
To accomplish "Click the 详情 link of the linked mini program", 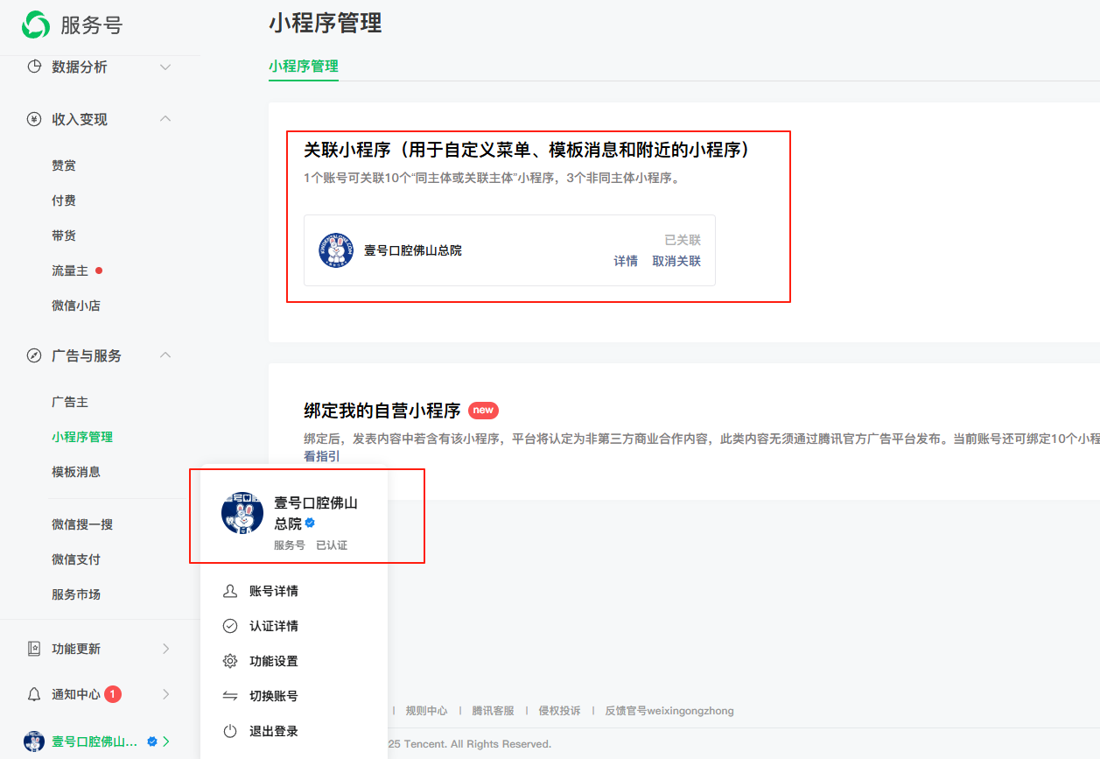I will [626, 261].
